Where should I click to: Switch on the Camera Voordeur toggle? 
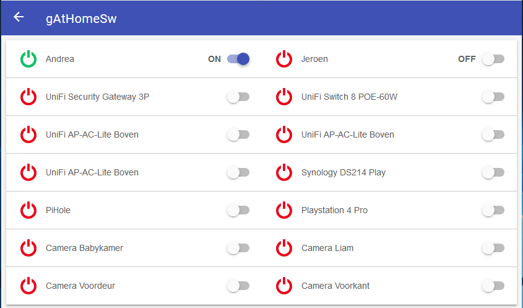tap(238, 286)
